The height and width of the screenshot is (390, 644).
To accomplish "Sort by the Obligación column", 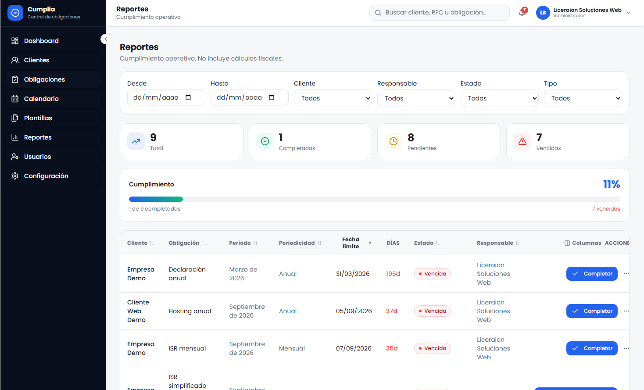I will [187, 243].
